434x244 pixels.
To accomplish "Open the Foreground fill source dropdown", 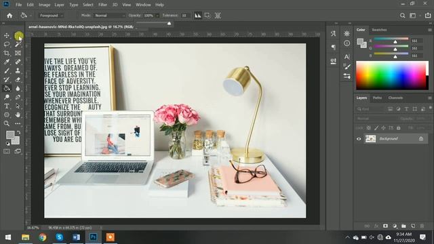I will pyautogui.click(x=52, y=16).
